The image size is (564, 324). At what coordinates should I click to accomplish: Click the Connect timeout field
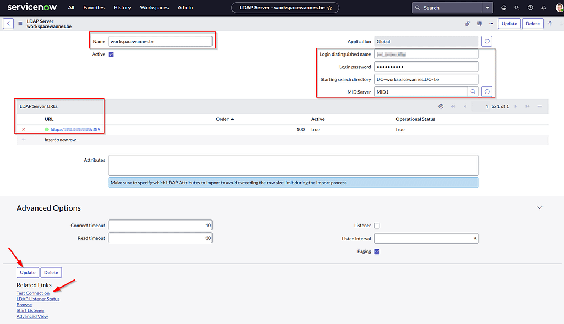tap(160, 226)
